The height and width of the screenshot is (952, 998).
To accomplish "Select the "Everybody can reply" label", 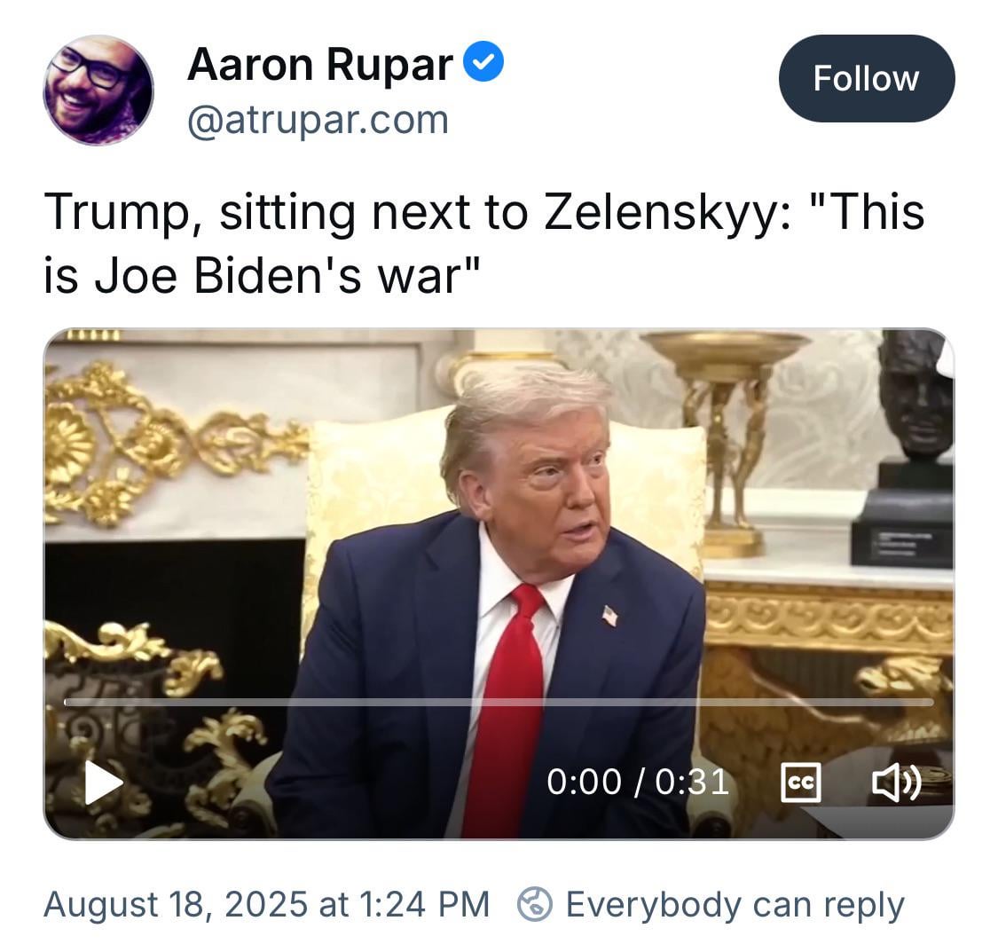I will [735, 905].
